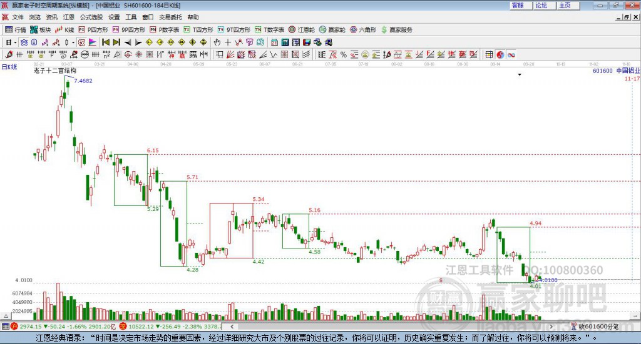Open the 江恩 menu
The width and height of the screenshot is (641, 344).
(69, 17)
